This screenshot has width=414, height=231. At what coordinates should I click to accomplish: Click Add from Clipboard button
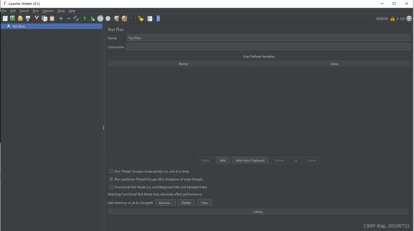click(250, 160)
